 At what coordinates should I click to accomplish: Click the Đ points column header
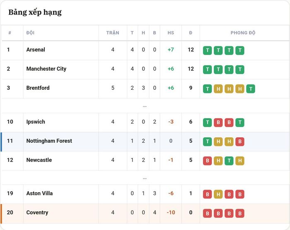(x=191, y=33)
